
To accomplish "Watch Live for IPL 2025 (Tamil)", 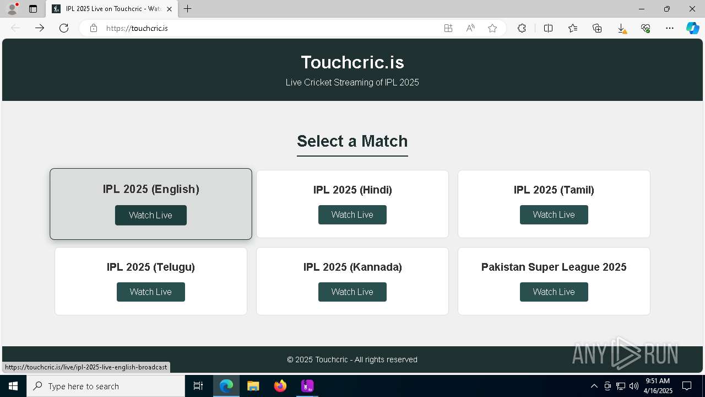I will (x=554, y=214).
